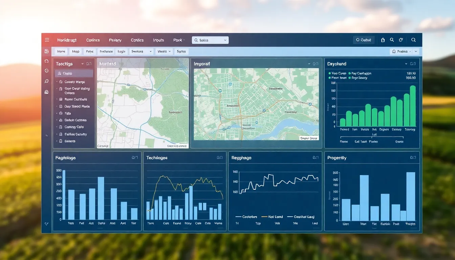Click the Cofielt button in the header
The width and height of the screenshot is (455, 260).
click(364, 40)
